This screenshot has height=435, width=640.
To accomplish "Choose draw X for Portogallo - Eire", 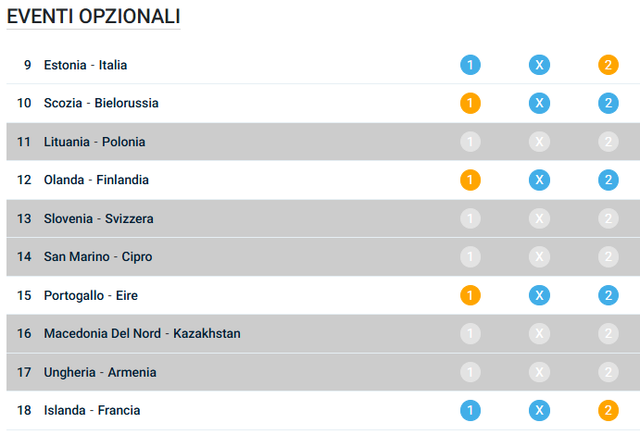I will pyautogui.click(x=539, y=295).
